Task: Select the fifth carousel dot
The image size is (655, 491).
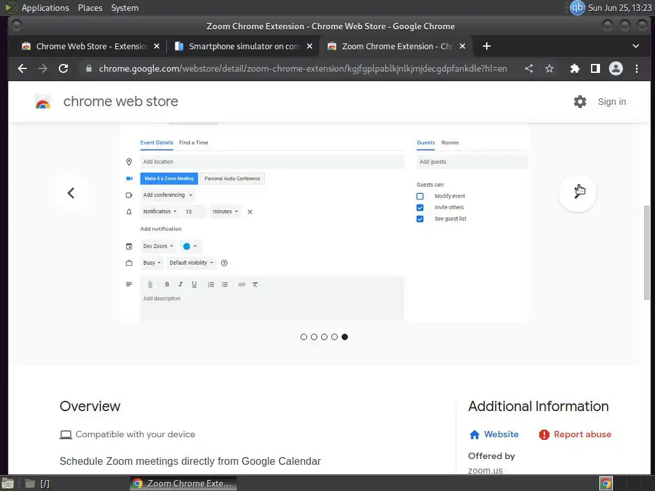Action: (x=345, y=337)
